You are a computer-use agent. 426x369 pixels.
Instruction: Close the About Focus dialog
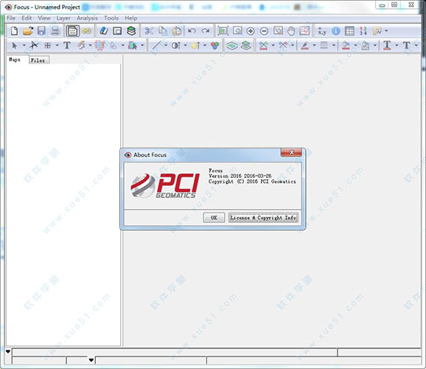(291, 152)
